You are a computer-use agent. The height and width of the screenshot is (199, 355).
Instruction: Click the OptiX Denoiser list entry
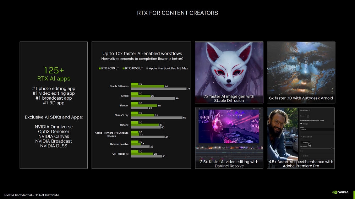[54, 131]
